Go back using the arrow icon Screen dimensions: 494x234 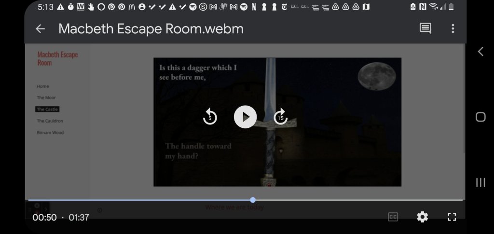[40, 29]
